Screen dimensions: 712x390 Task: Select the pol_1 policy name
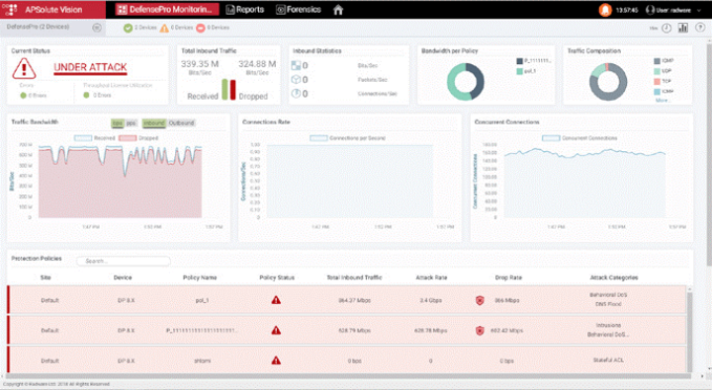(x=202, y=300)
